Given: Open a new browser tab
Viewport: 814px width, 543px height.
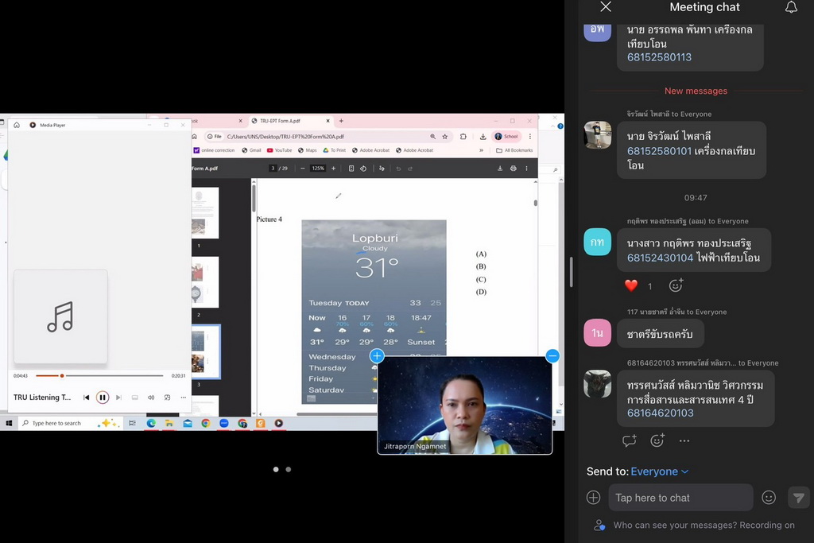Looking at the screenshot, I should click(341, 121).
